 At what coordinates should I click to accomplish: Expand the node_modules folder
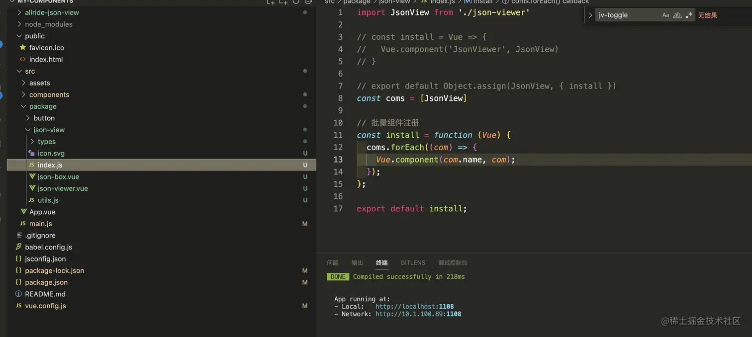(19, 24)
